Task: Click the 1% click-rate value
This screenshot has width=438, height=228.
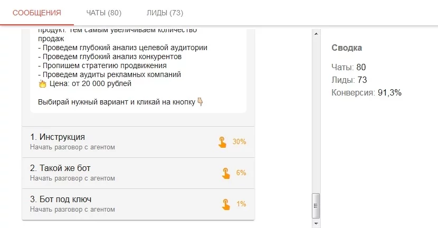Action: pyautogui.click(x=241, y=204)
